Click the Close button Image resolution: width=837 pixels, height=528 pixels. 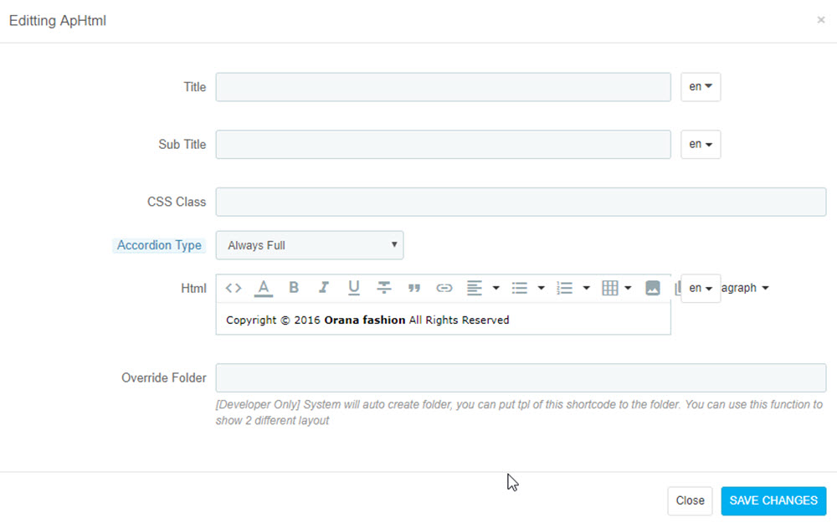click(x=690, y=500)
